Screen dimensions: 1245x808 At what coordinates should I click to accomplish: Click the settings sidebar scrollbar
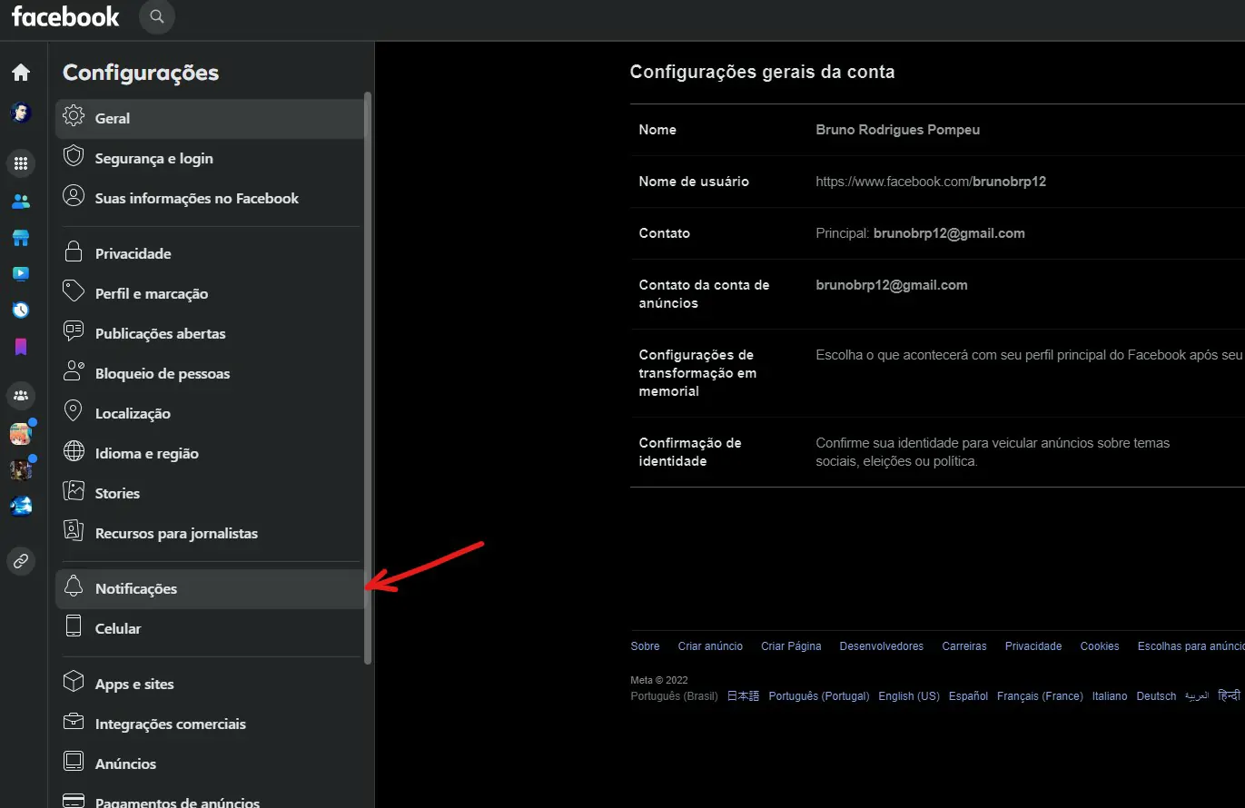tap(368, 378)
